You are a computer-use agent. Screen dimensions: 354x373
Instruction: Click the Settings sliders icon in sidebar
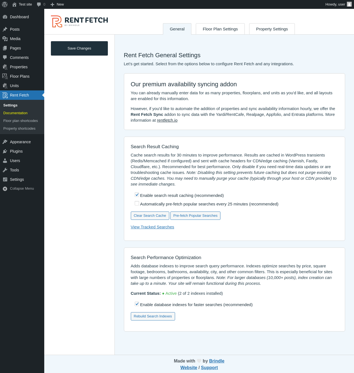pos(5,179)
